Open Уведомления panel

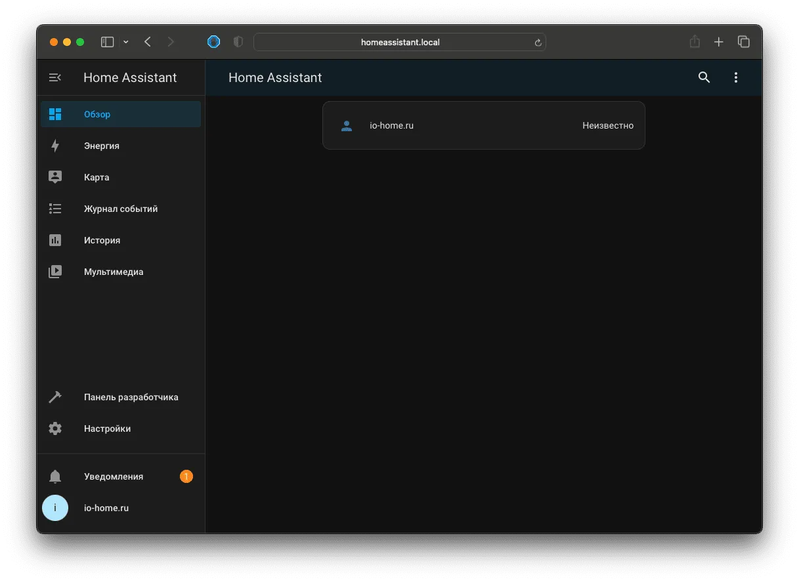(121, 476)
